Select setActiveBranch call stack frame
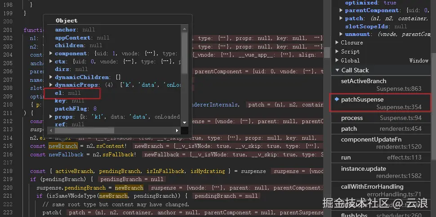 tap(381, 85)
